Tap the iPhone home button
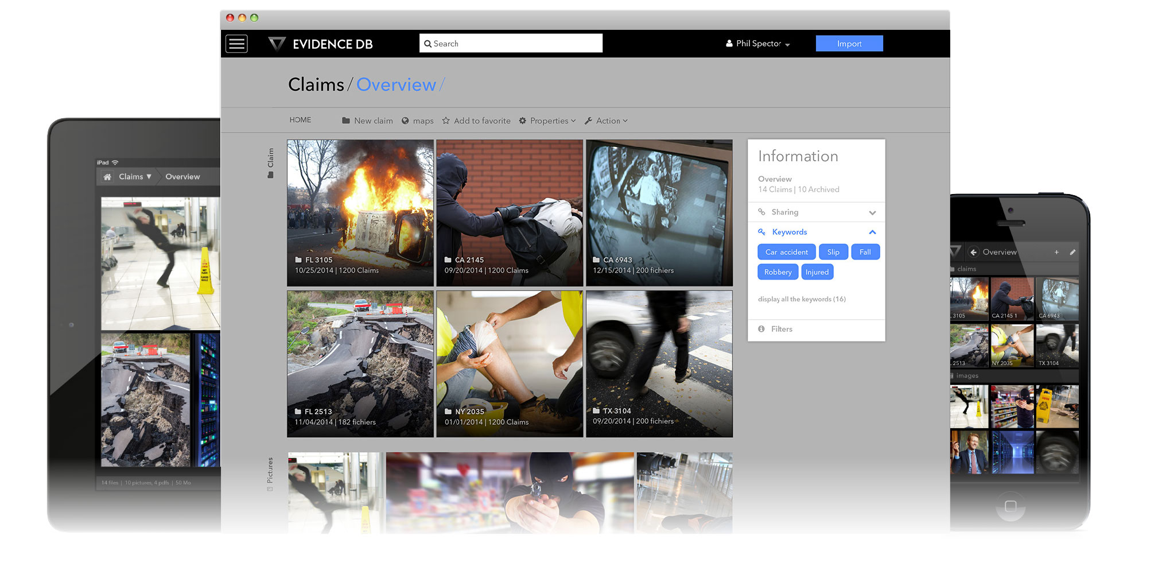 (1011, 506)
